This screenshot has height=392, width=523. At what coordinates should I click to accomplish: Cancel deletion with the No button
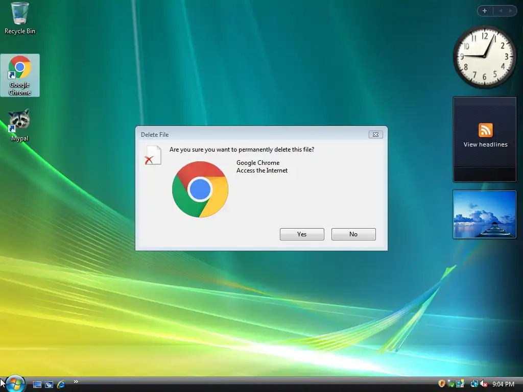click(x=353, y=234)
